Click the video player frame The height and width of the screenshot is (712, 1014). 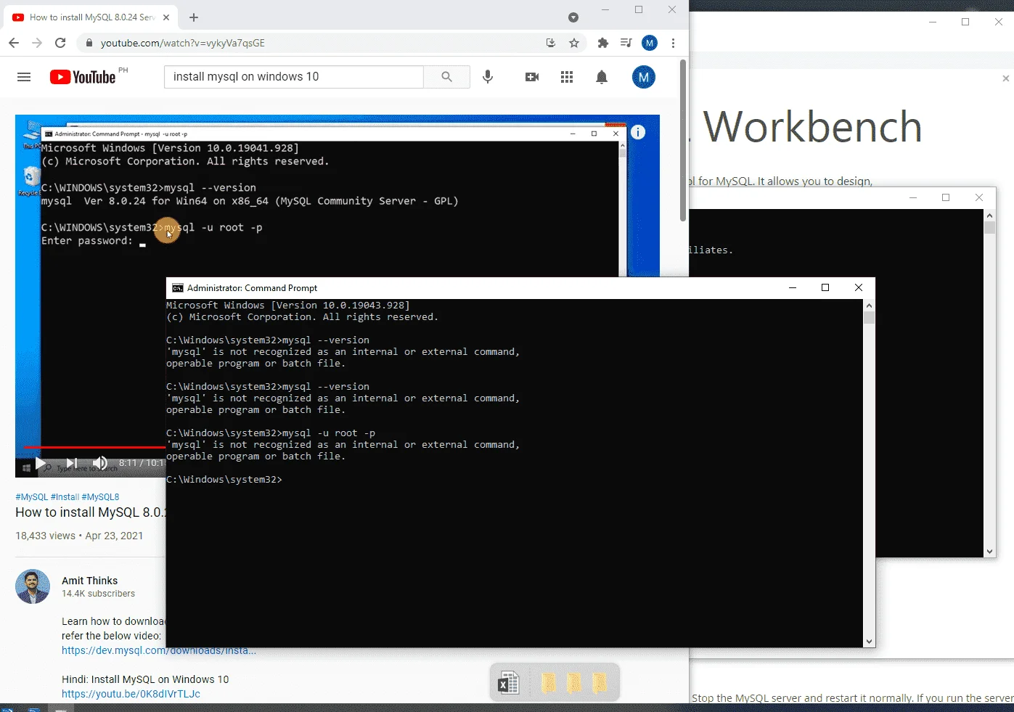(338, 295)
